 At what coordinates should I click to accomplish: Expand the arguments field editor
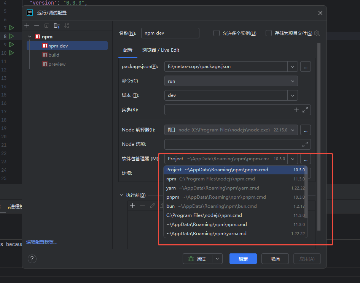pyautogui.click(x=305, y=110)
